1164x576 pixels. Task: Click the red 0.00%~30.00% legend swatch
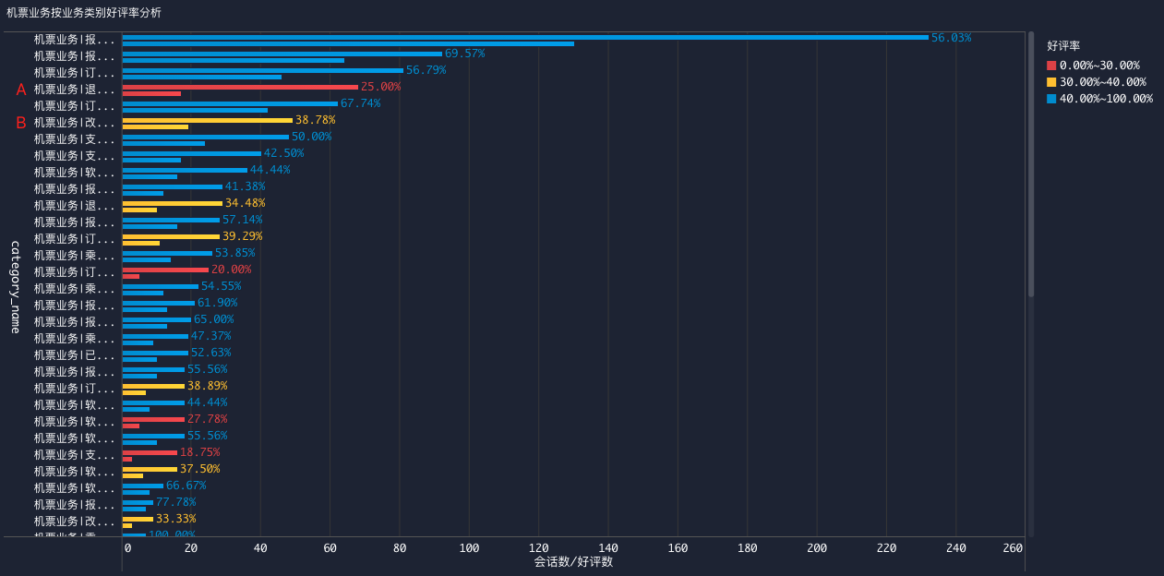[x=1051, y=66]
